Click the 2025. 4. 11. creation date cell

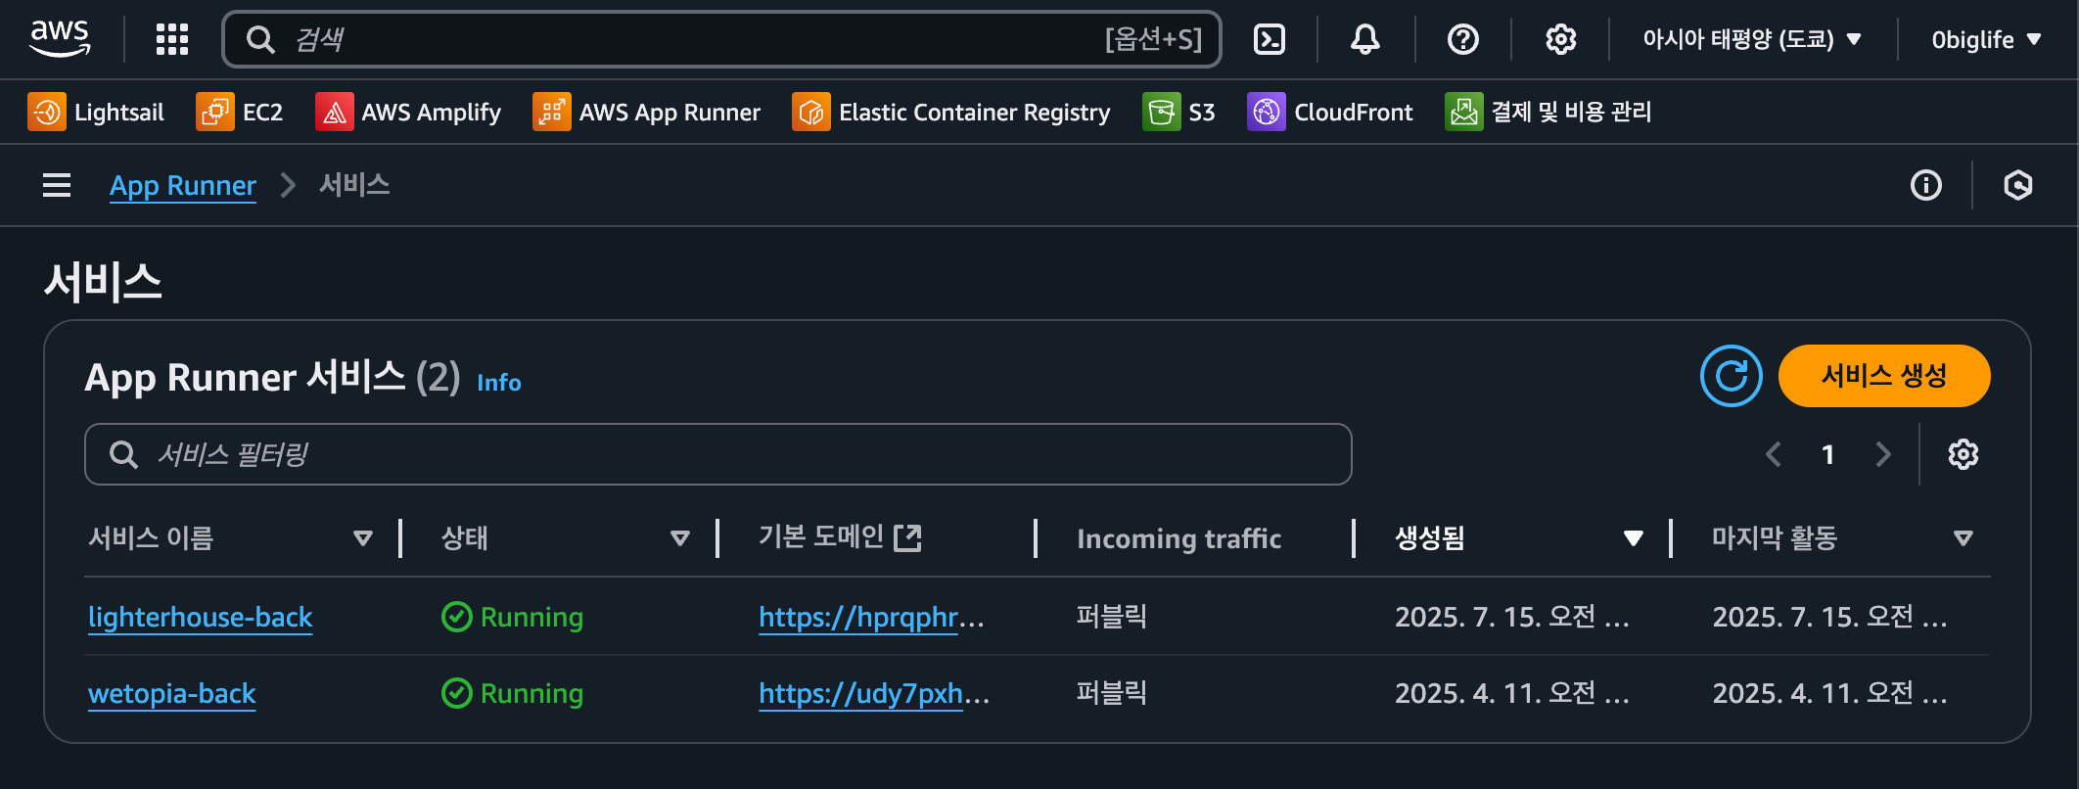tap(1512, 693)
